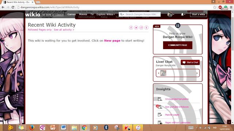This screenshot has width=234, height=131.
Task: Open the user avatar account menu
Action: pos(171,15)
